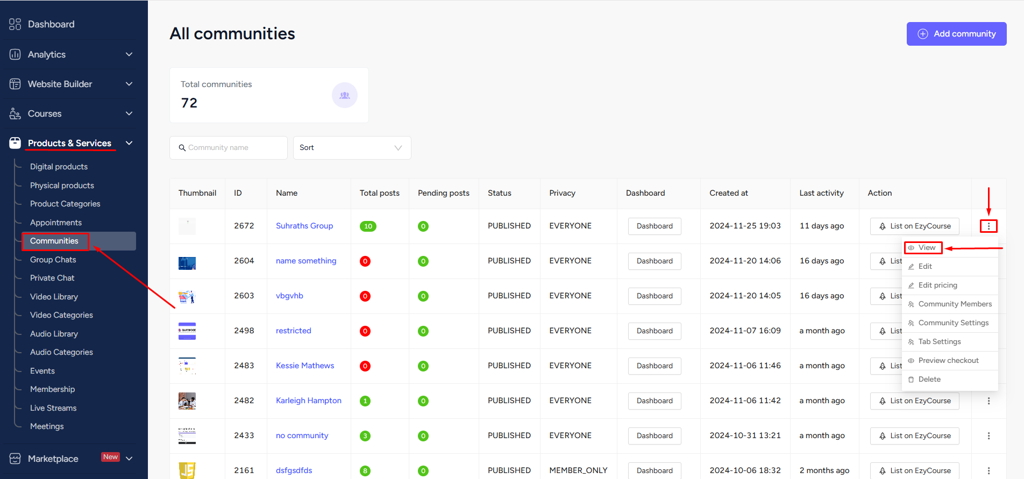This screenshot has width=1024, height=479.
Task: Click thumbnail of name something community
Action: (187, 263)
